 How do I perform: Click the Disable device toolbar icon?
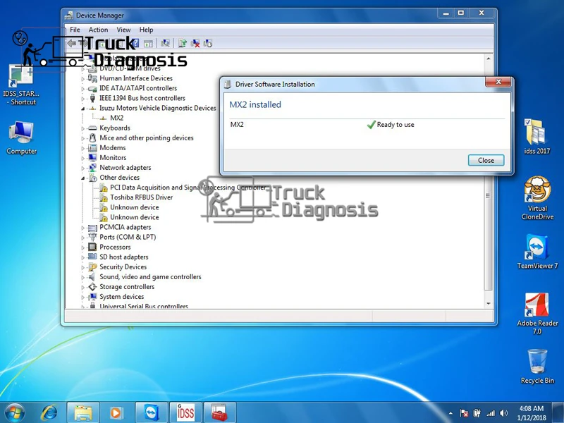click(208, 44)
